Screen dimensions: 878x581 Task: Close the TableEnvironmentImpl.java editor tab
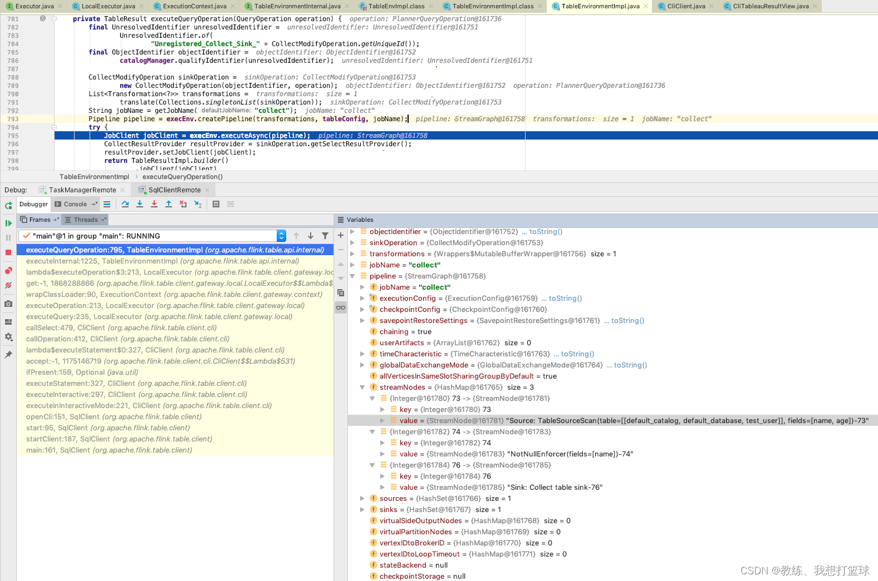[646, 6]
